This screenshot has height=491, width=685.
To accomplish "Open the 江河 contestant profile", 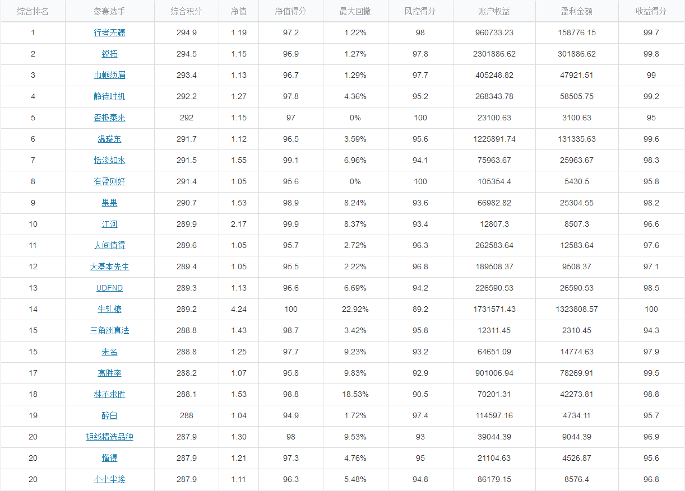I will 109,224.
